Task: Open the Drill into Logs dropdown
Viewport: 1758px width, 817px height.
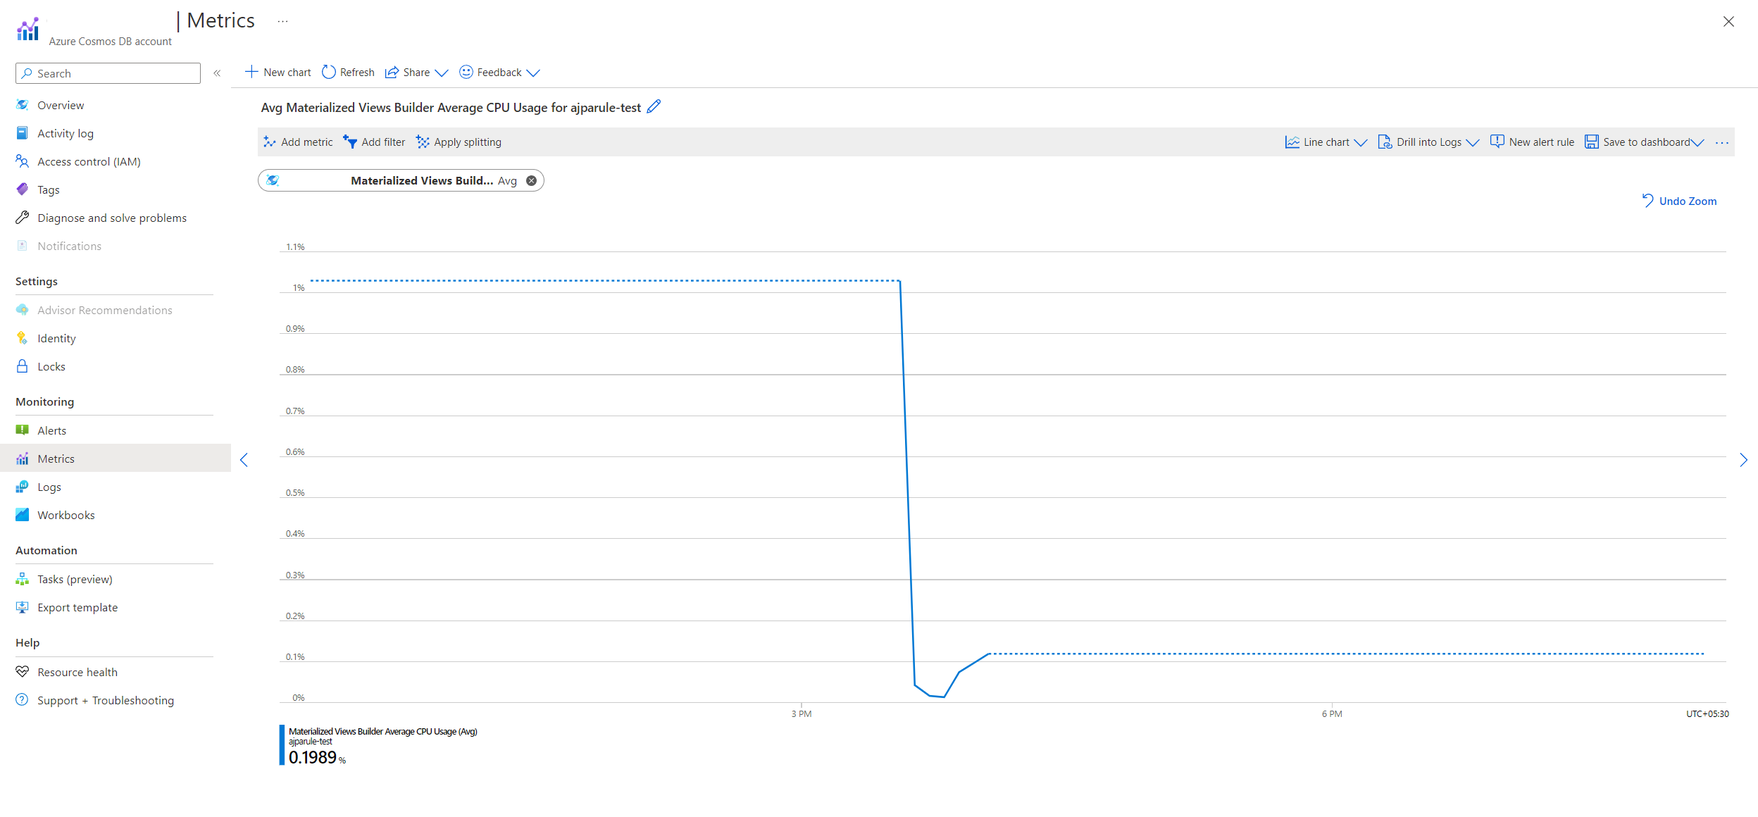Action: coord(1428,142)
